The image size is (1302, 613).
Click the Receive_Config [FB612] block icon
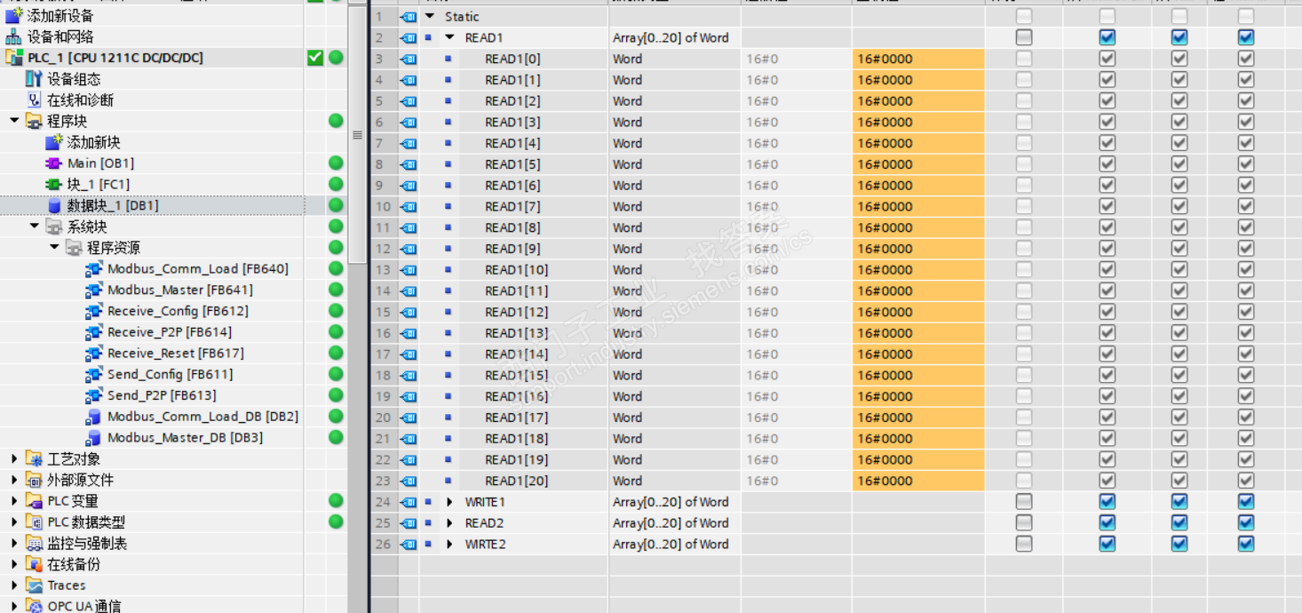pyautogui.click(x=93, y=311)
